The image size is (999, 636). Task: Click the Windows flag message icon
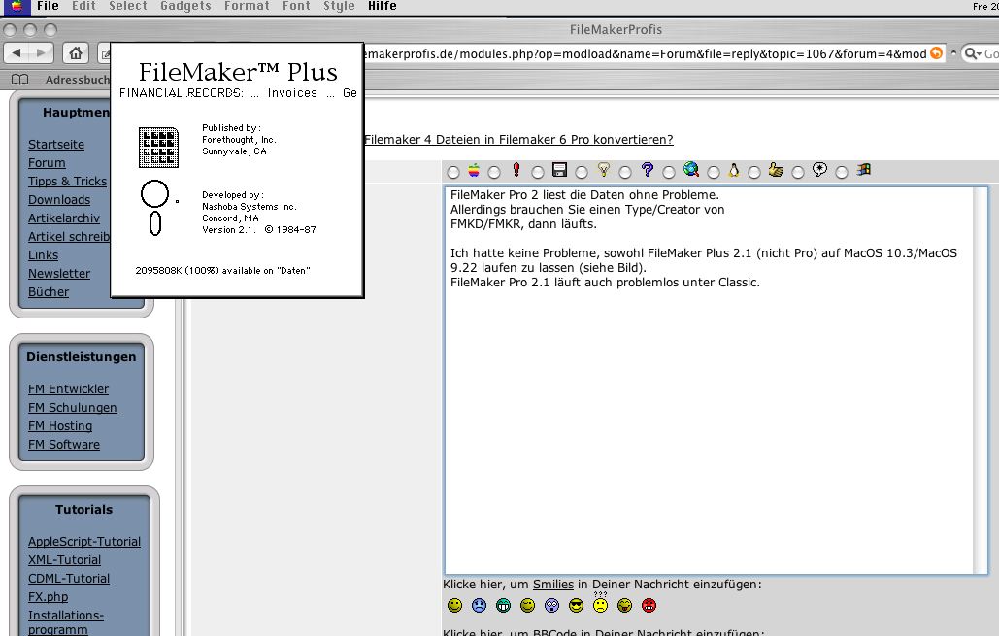864,170
